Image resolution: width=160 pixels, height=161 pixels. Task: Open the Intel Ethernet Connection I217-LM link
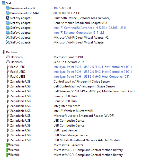pos(79,33)
